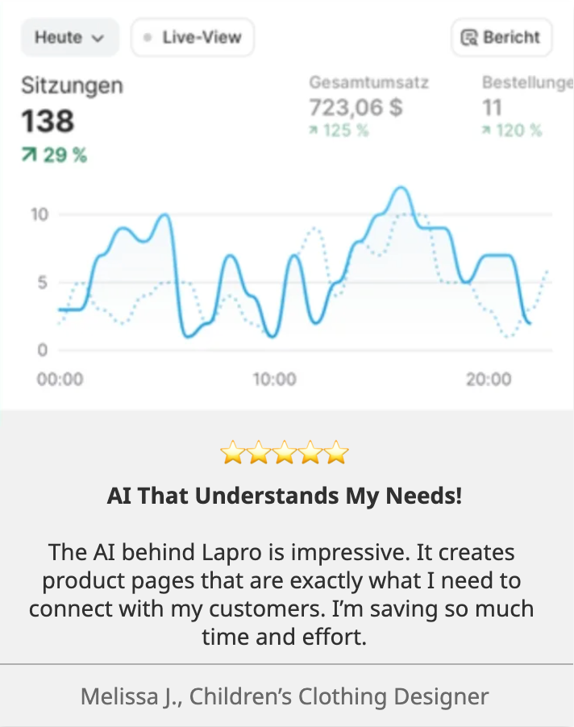Open the Heute date range dropdown
This screenshot has height=727, width=574.
69,38
